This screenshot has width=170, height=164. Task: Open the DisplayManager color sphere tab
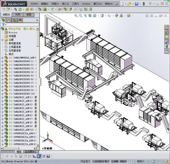click(x=20, y=20)
